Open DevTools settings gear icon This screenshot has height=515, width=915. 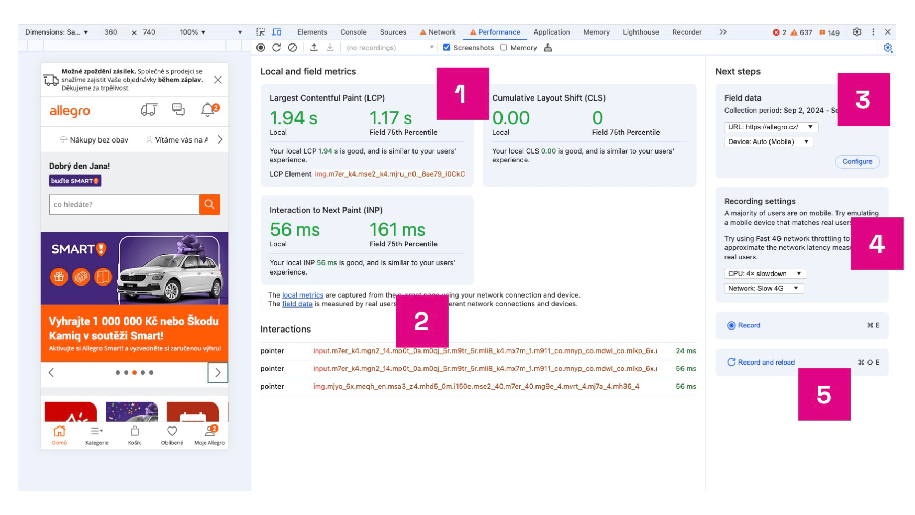(857, 32)
